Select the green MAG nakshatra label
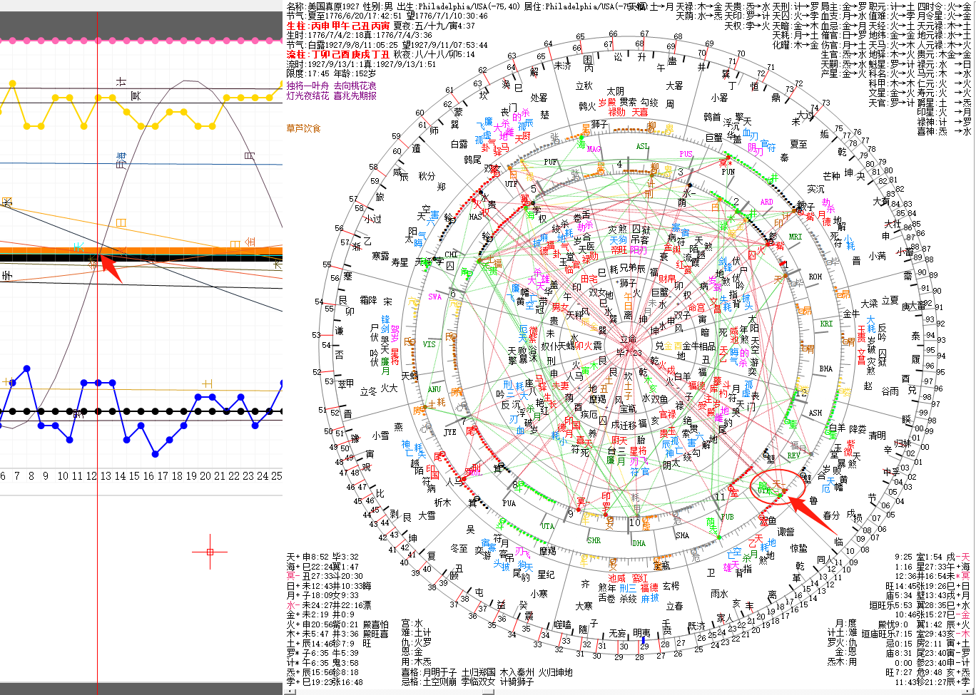The image size is (976, 695). [x=594, y=149]
